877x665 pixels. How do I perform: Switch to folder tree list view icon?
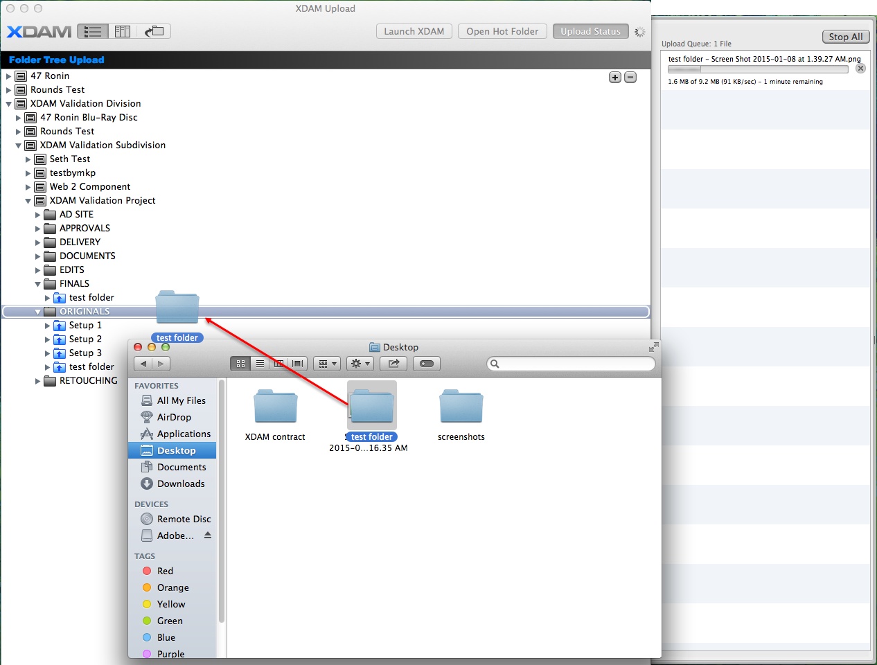(x=93, y=31)
